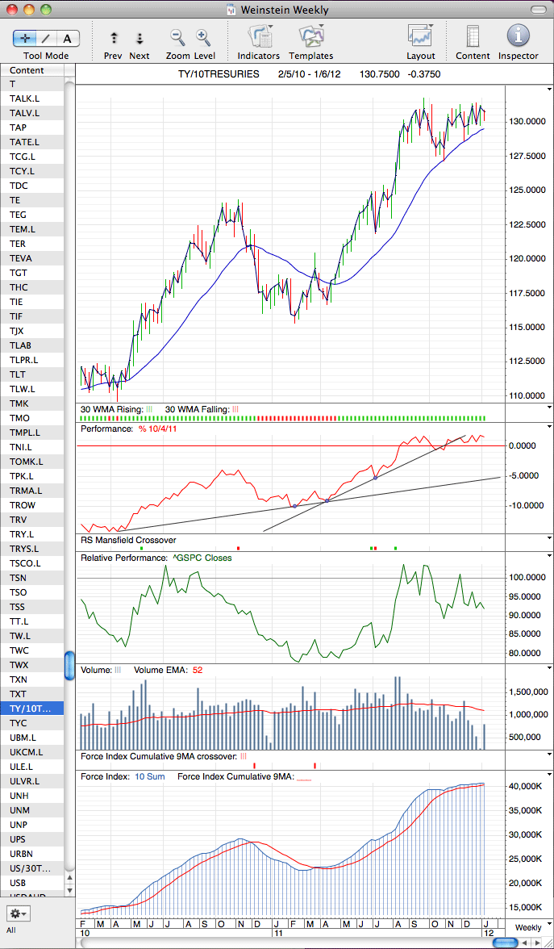Select symbol TYC in the list
This screenshot has height=949, width=554.
32,723
